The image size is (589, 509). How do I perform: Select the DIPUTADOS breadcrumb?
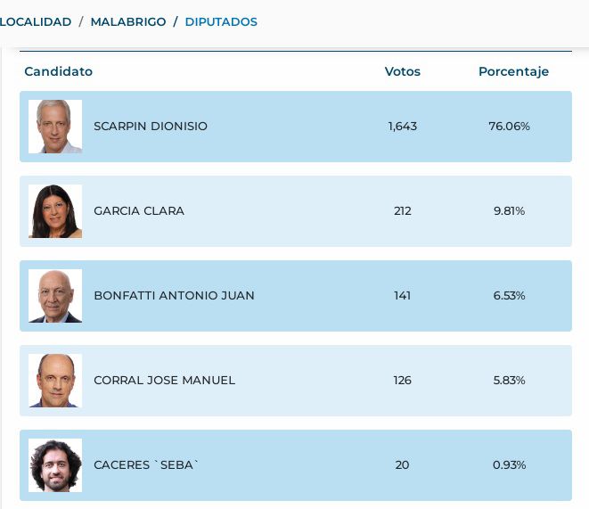pos(221,21)
